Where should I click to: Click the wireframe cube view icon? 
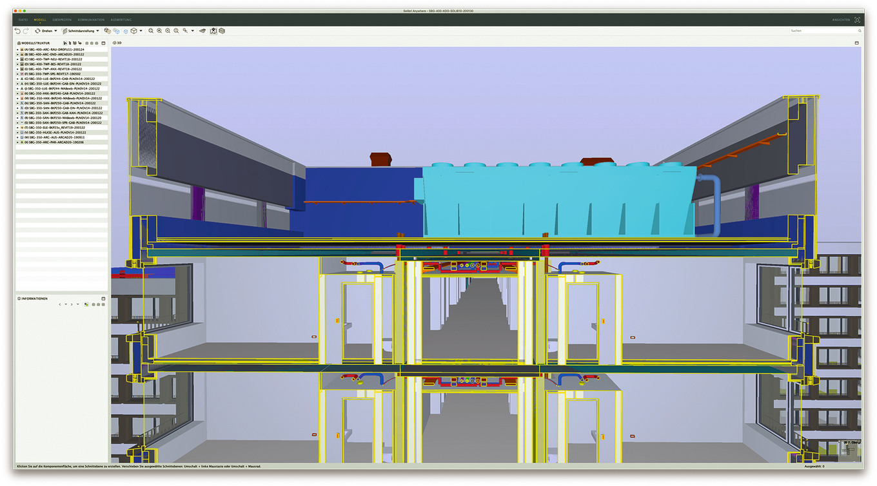tap(133, 31)
